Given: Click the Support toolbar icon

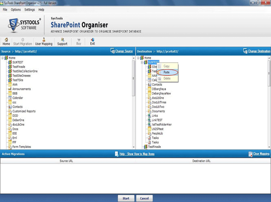Looking at the screenshot, I should 62,40.
